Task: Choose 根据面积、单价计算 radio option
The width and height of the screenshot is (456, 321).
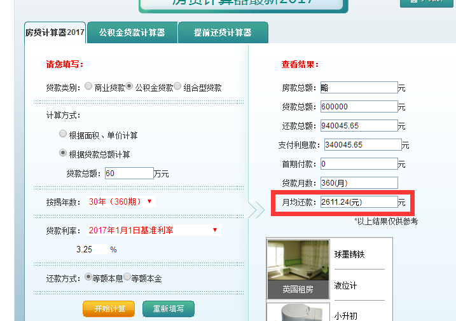Action: click(x=63, y=133)
